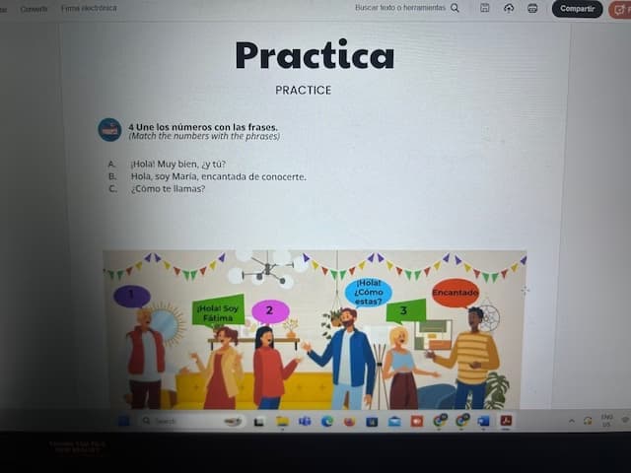The width and height of the screenshot is (631, 473).
Task: Switch to Microsoft Word on the taskbar
Action: pos(483,421)
